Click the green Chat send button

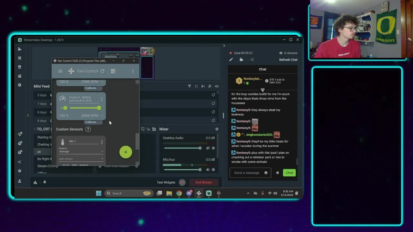[x=289, y=173]
